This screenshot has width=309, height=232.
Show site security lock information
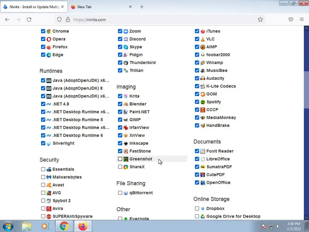tap(68, 19)
